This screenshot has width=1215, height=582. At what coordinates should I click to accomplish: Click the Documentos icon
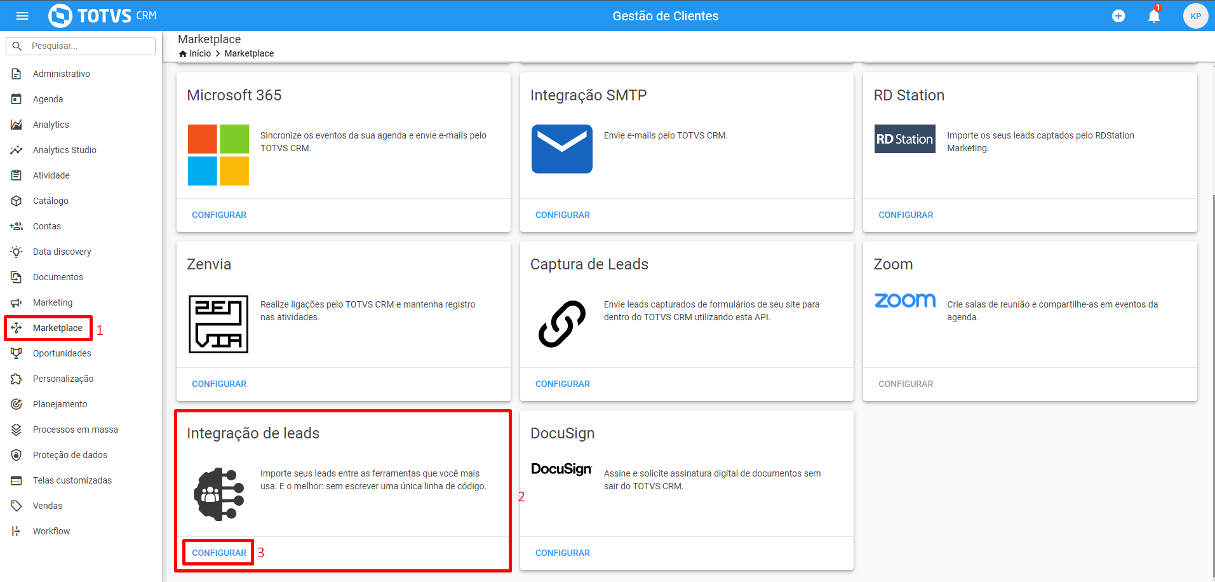17,277
